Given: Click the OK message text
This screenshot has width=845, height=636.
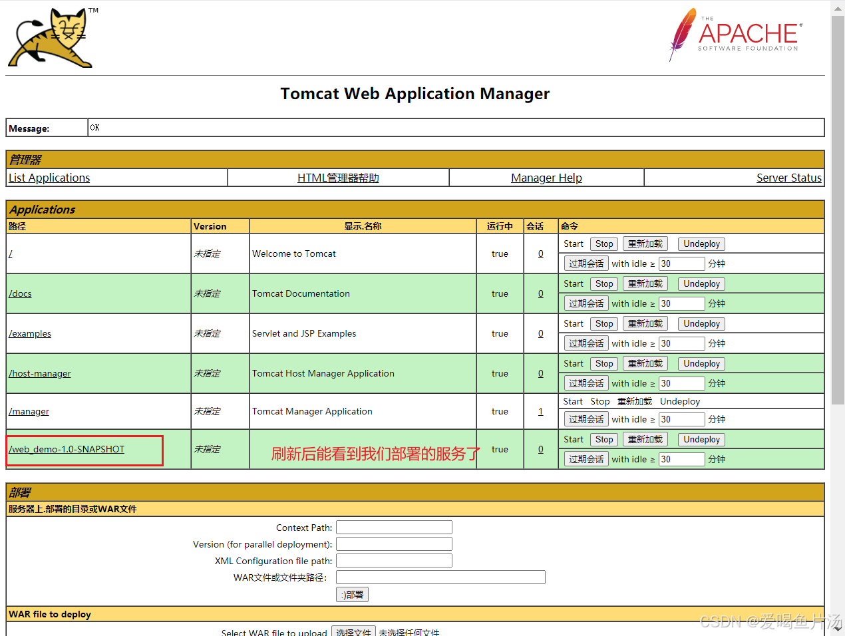Looking at the screenshot, I should [x=94, y=128].
